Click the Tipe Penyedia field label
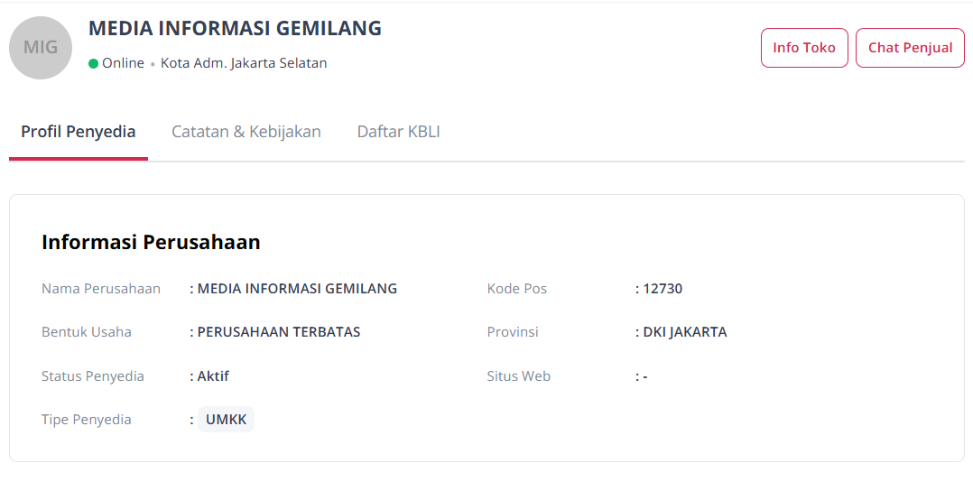973x491 pixels. click(87, 420)
